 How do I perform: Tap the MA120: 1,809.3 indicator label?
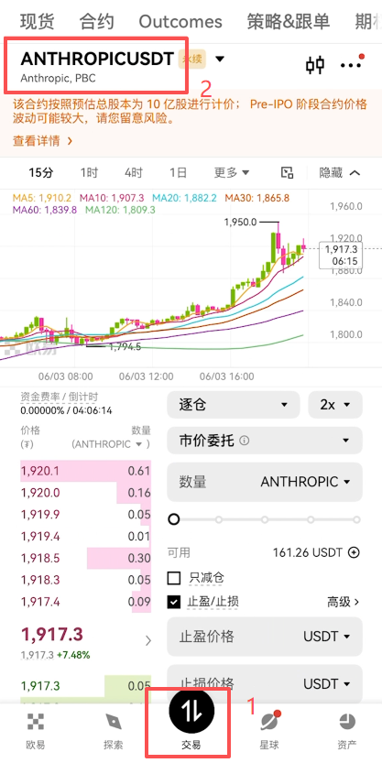tap(120, 211)
